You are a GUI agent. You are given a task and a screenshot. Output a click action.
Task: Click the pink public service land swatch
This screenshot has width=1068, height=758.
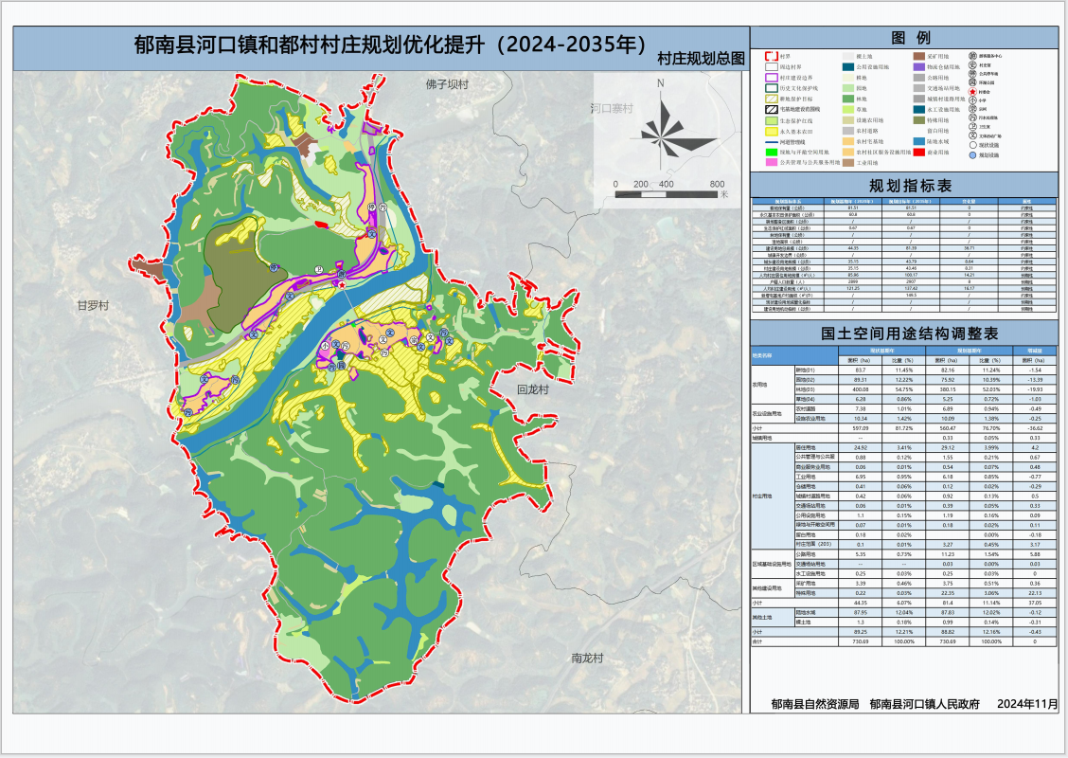pyautogui.click(x=772, y=162)
